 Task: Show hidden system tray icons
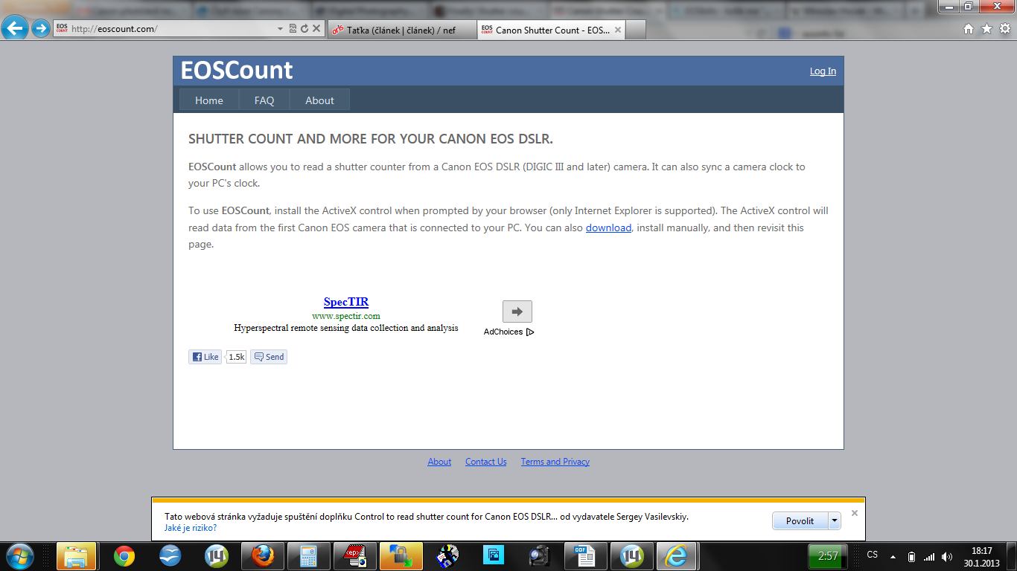893,557
